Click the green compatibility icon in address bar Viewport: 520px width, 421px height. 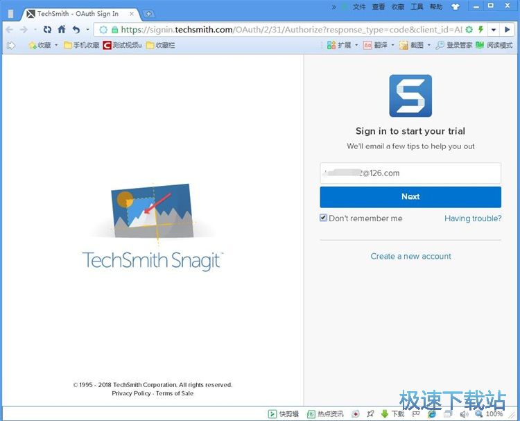pyautogui.click(x=469, y=30)
